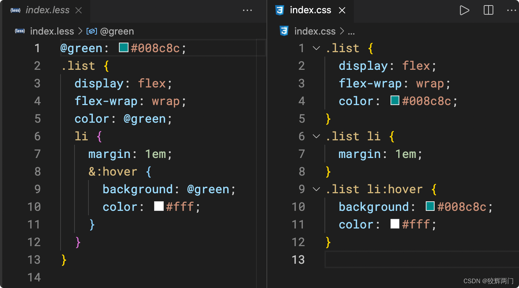Close the index.css tab
The width and height of the screenshot is (519, 288).
[342, 10]
